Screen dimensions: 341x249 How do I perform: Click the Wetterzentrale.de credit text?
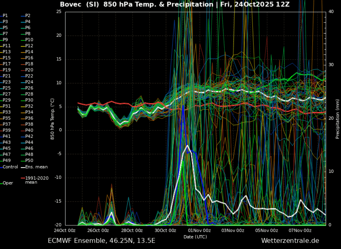coord(290,241)
